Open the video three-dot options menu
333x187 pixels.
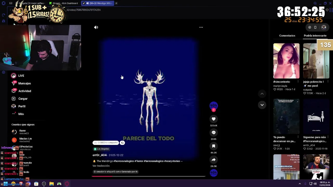click(201, 27)
